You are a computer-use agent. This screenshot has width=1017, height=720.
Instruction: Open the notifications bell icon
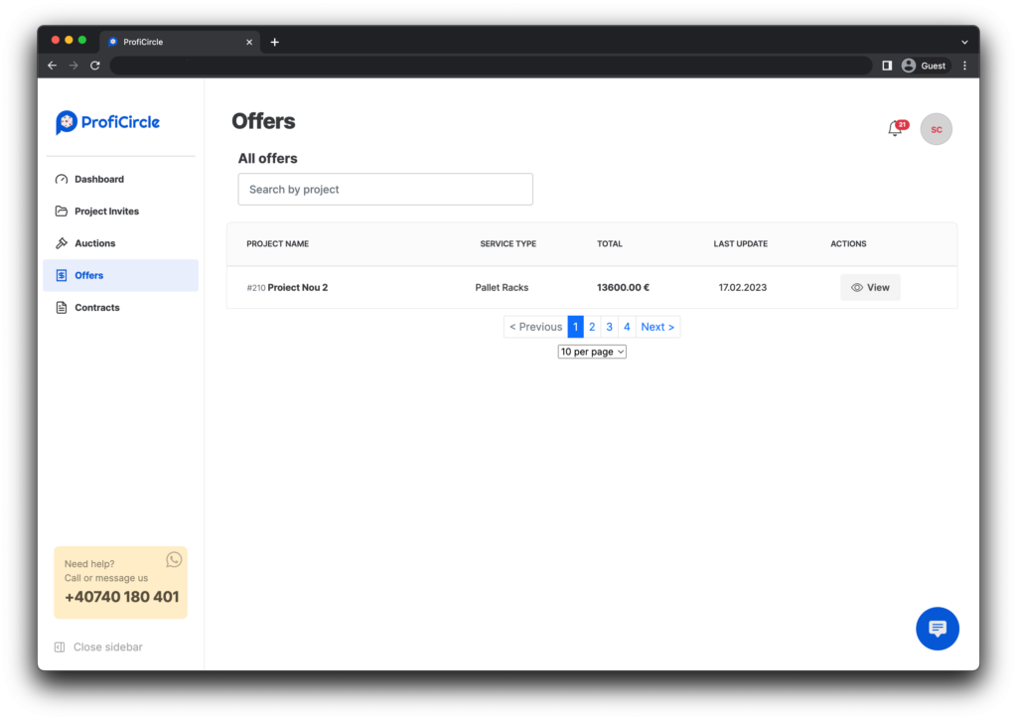(895, 128)
